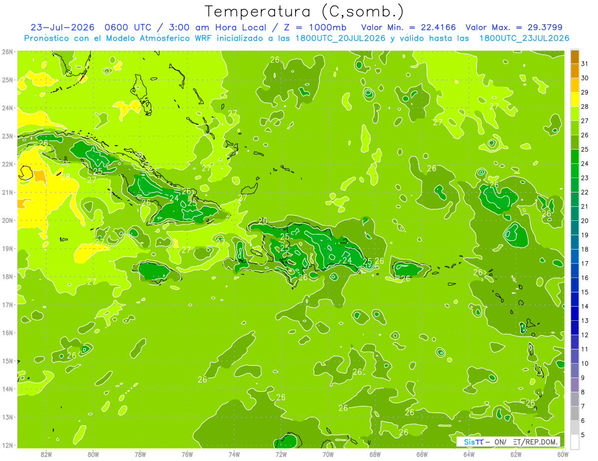Select the 25N latitude label
The height and width of the screenshot is (461, 598).
7,80
